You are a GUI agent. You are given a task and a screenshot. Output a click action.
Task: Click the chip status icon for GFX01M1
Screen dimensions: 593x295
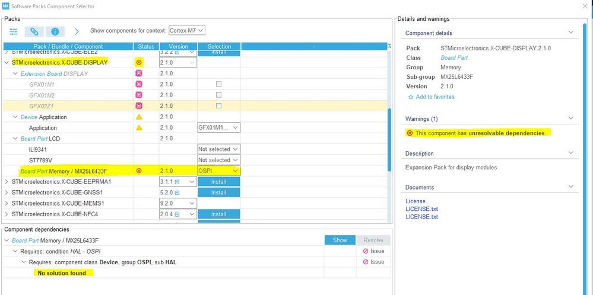pyautogui.click(x=139, y=84)
